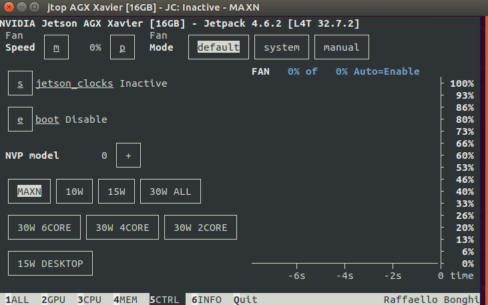Minimize the jtop terminal window
The height and width of the screenshot is (305, 488).
pos(22,7)
